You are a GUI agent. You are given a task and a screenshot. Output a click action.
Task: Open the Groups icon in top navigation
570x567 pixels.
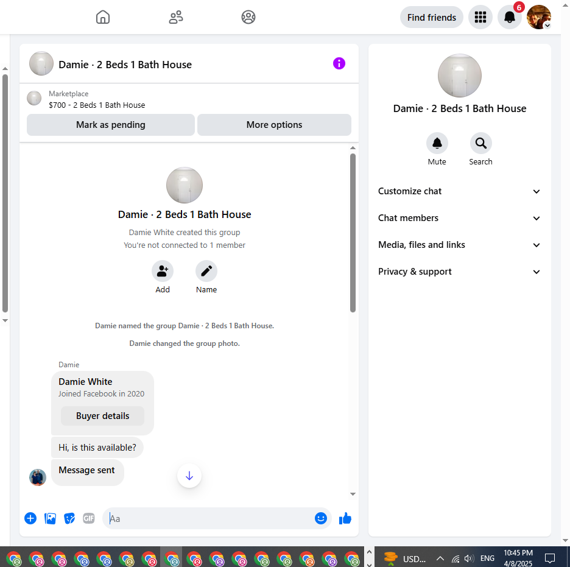pyautogui.click(x=248, y=17)
